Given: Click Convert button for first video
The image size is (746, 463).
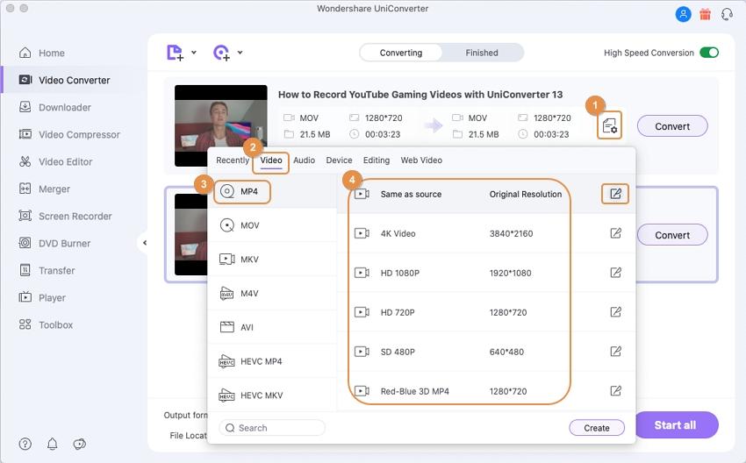Looking at the screenshot, I should pyautogui.click(x=672, y=126).
